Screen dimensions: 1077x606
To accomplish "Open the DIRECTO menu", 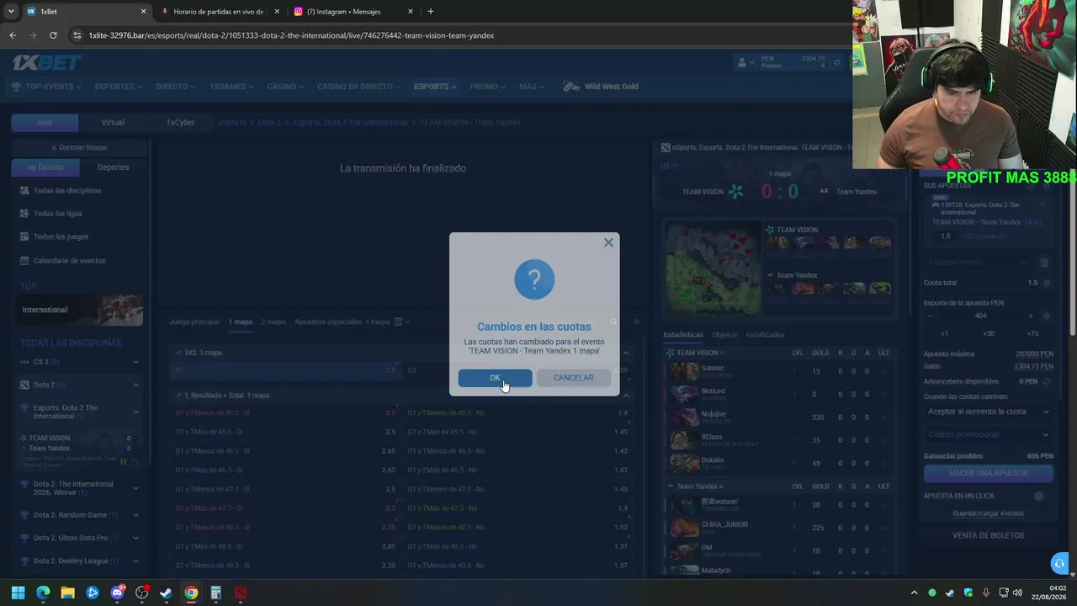I will coord(175,87).
